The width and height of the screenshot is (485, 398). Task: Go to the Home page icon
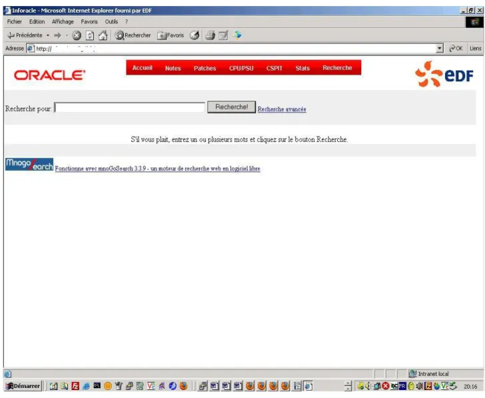(x=103, y=35)
